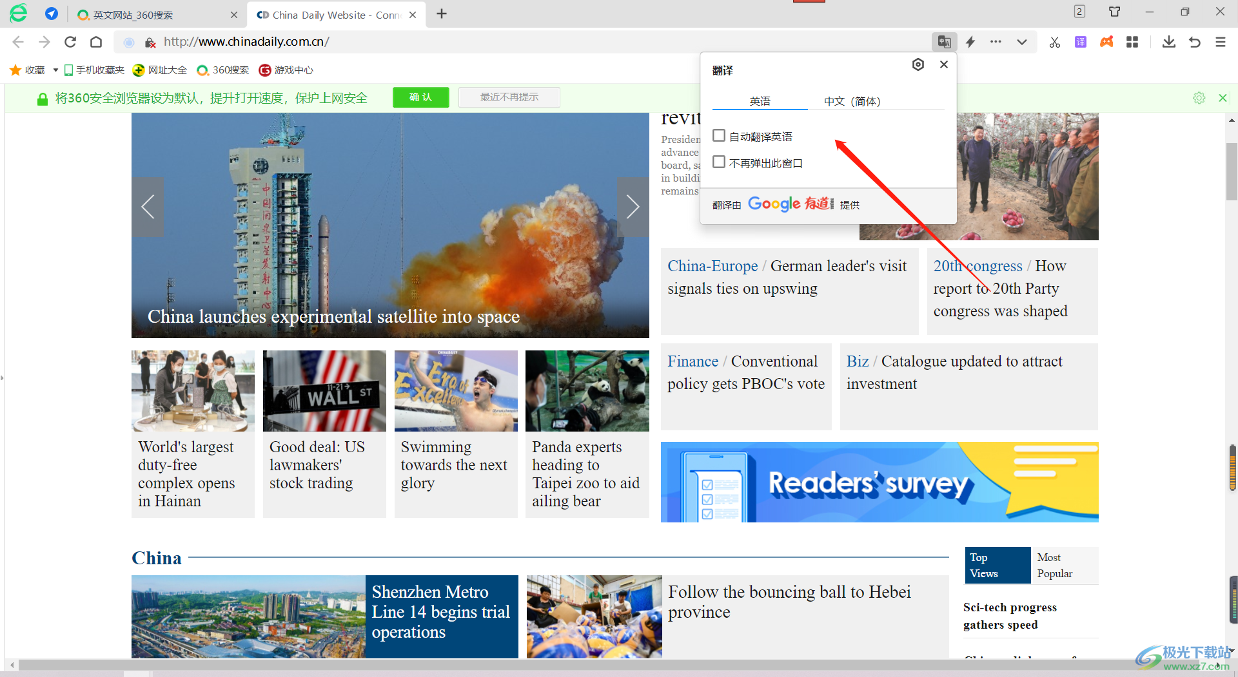
Task: Open the skin shirt icon in title bar
Action: (1114, 12)
